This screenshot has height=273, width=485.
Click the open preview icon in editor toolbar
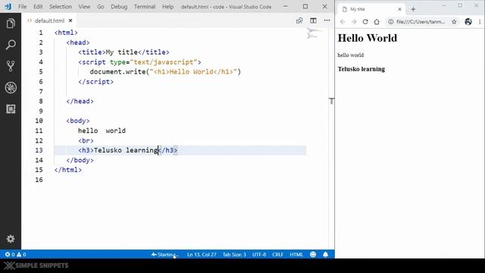pos(299,20)
